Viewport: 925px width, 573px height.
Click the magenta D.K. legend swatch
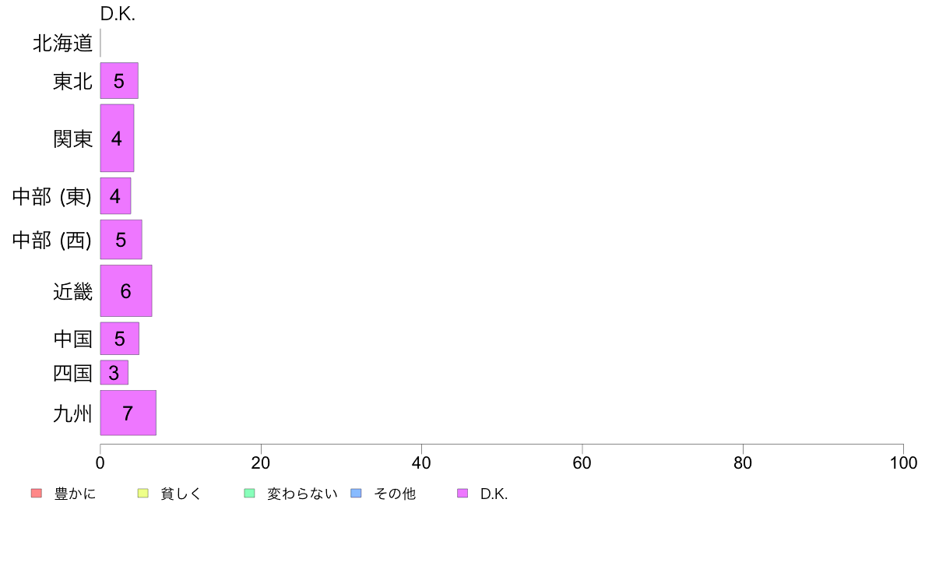[x=462, y=494]
